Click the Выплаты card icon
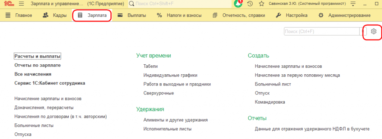 [120, 15]
